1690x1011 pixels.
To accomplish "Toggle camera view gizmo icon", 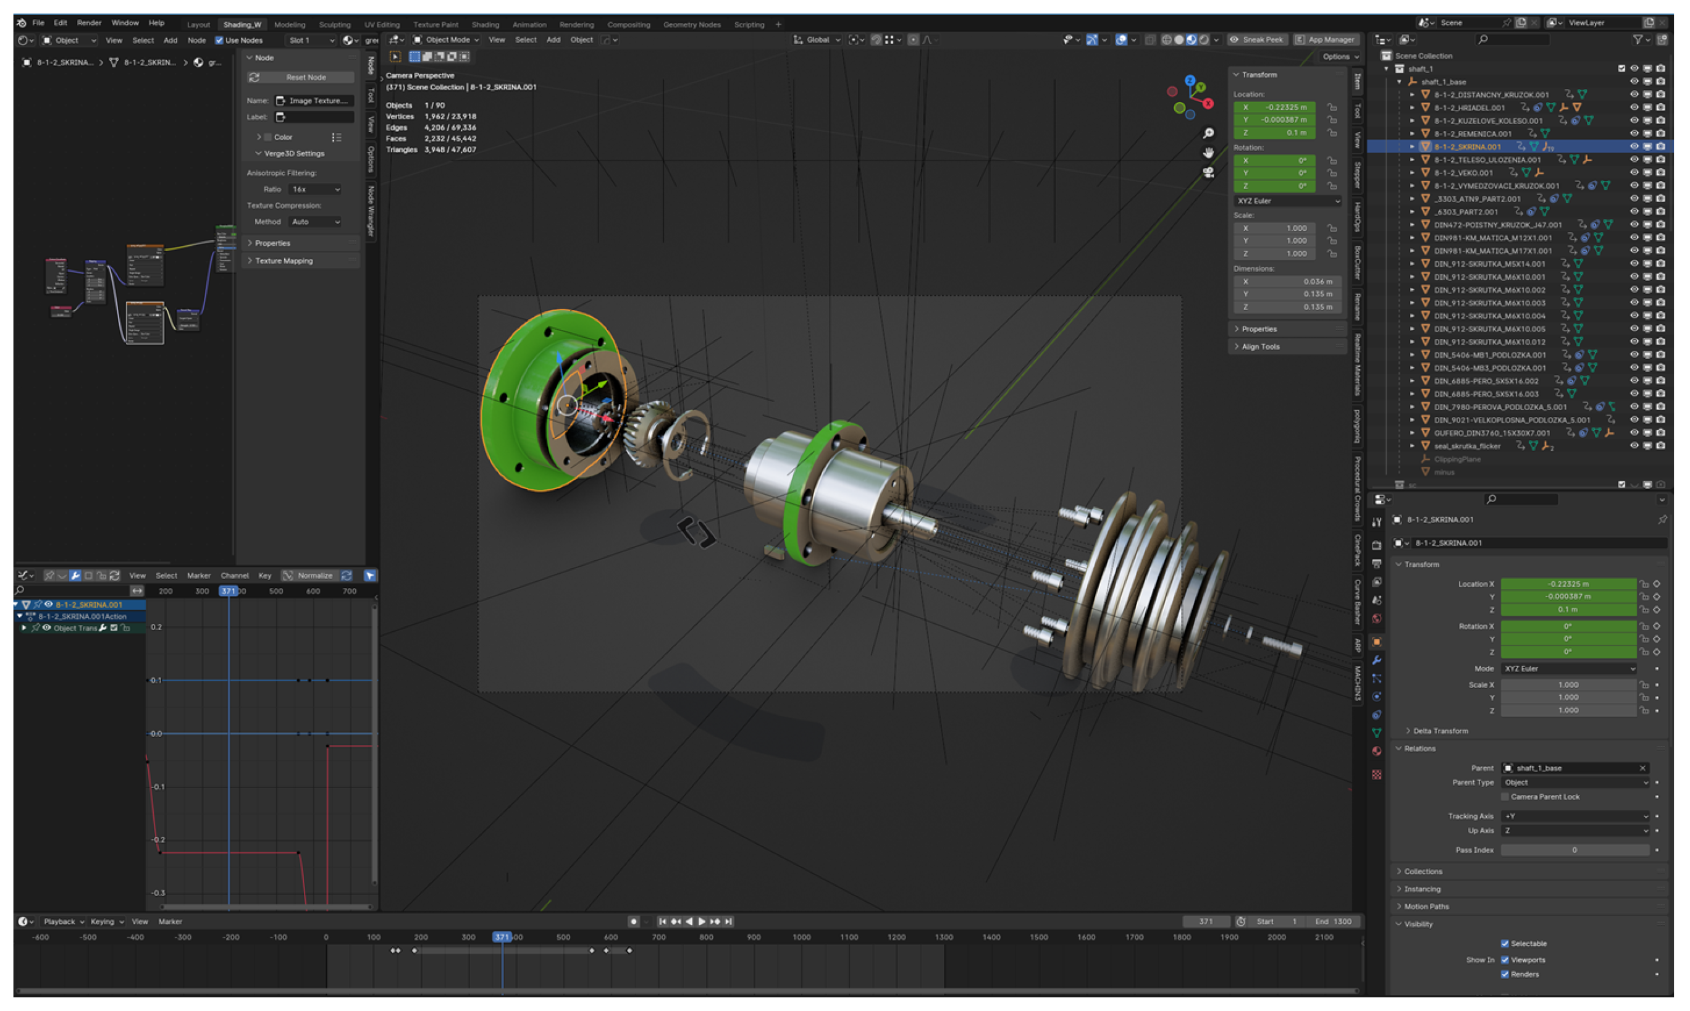I will [1208, 172].
